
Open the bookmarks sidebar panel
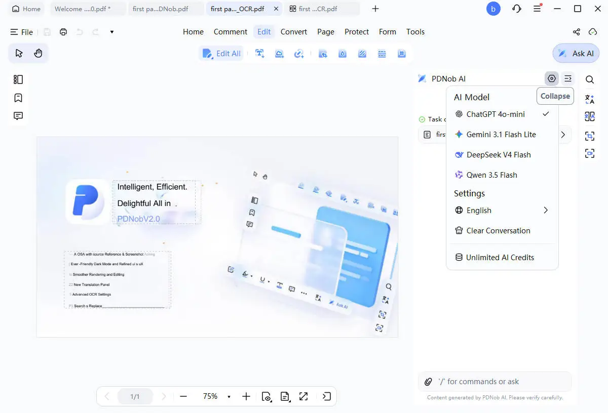click(18, 98)
